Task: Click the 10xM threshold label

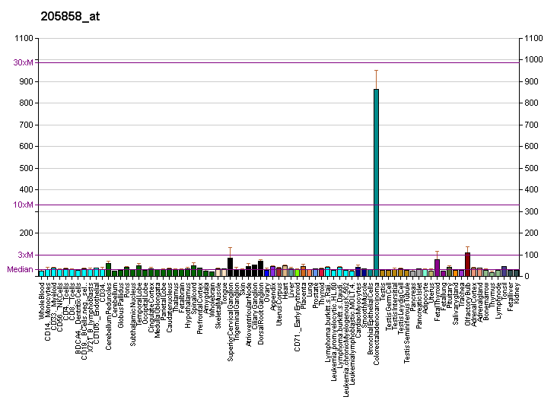Action: click(24, 205)
